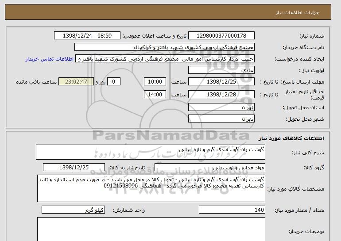
Task: Click the quantity field showing 140
Action: (232, 210)
